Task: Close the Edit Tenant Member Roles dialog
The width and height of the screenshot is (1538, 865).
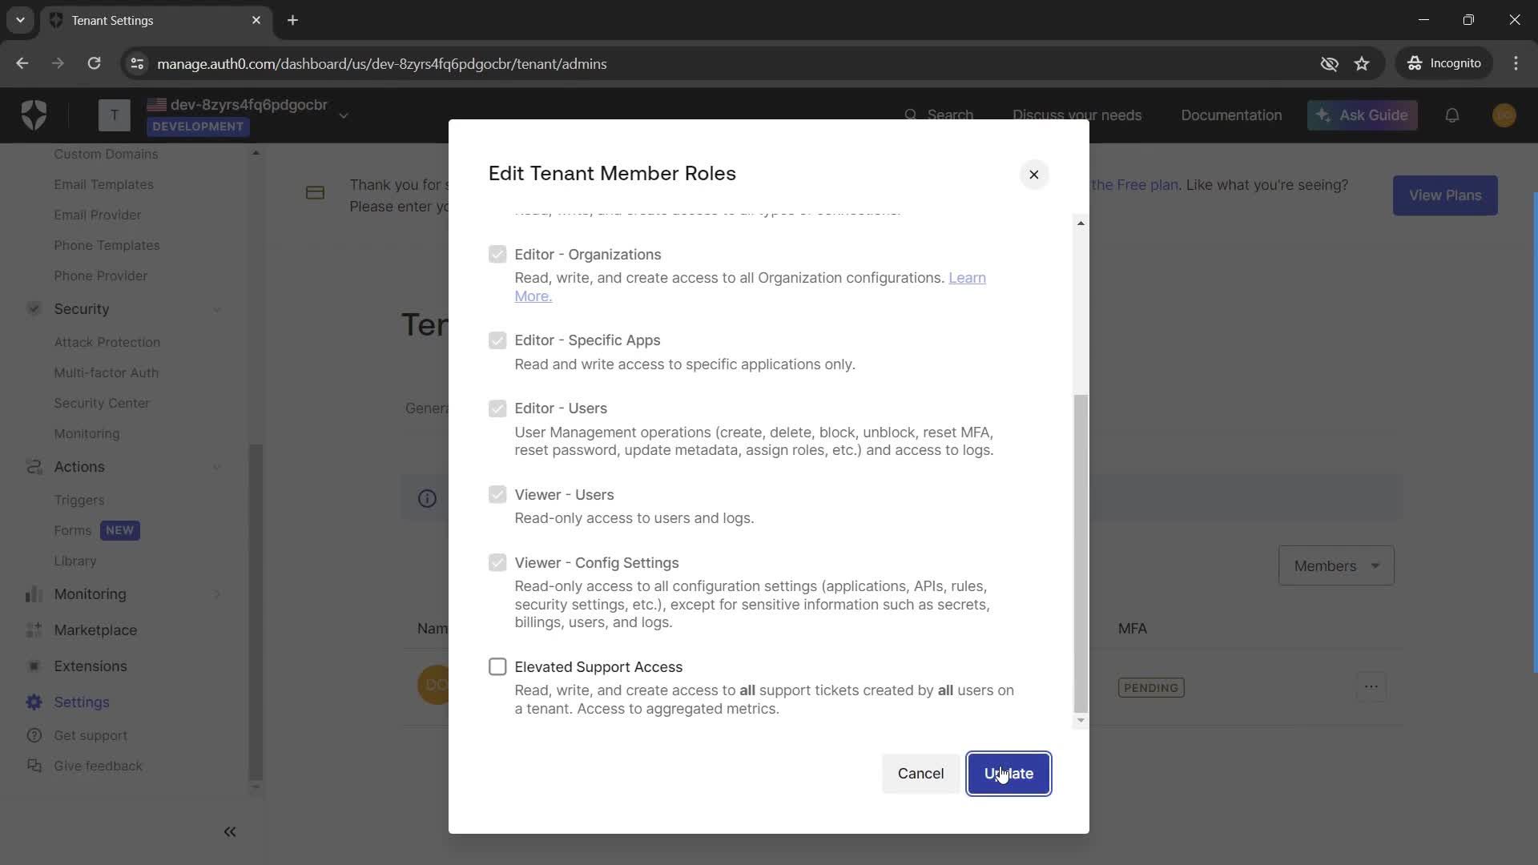Action: pos(1033,175)
